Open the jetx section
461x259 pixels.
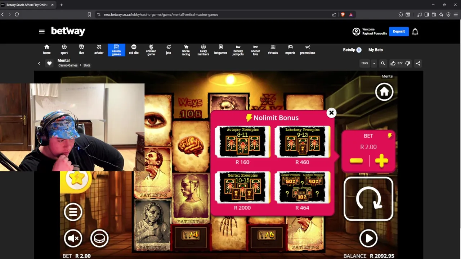pos(169,50)
